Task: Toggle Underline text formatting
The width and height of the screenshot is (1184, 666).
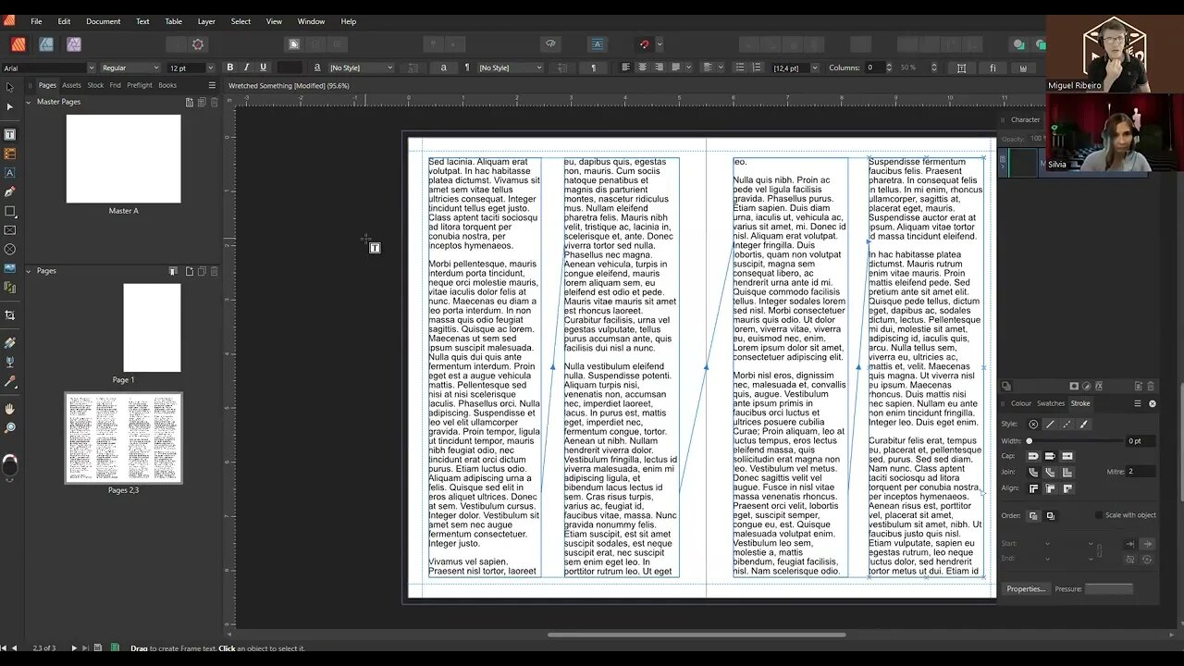Action: click(x=264, y=68)
